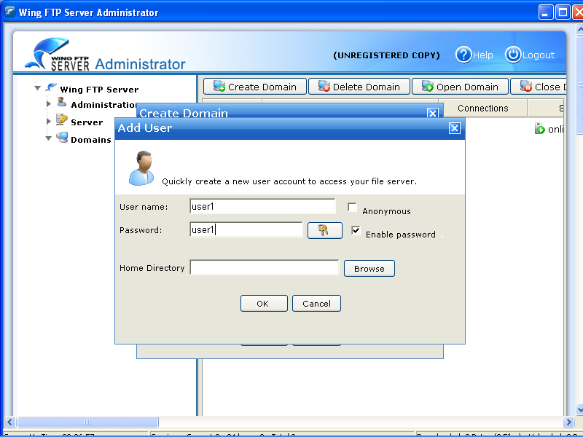Collapse the Wing FTP Server tree node
Image resolution: width=583 pixels, height=437 pixels.
pos(37,87)
